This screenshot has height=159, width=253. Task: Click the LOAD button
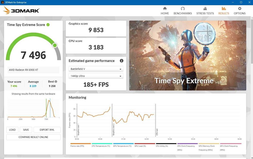point(12,130)
